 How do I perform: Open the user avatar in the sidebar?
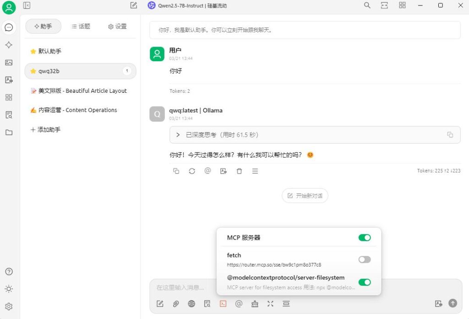[x=9, y=7]
